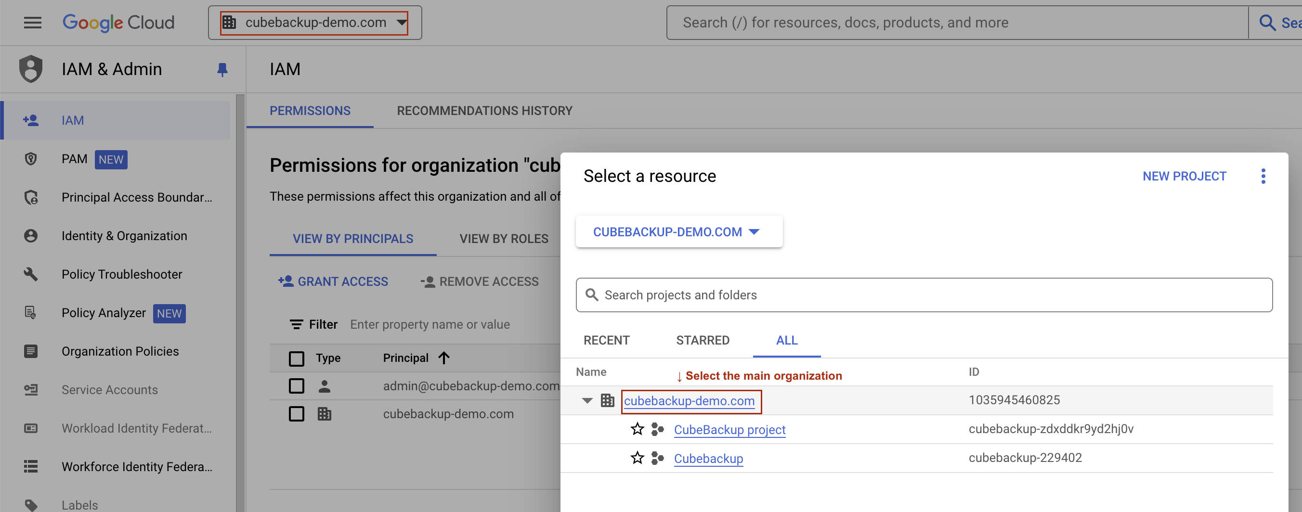Image resolution: width=1302 pixels, height=512 pixels.
Task: Switch to the Starred tab
Action: 703,340
